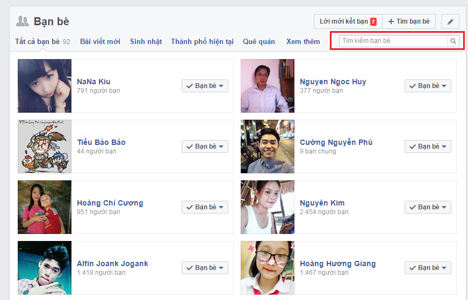Open Hoàng Hương Giang's profile photo
Viewport: 468px width, 300px height.
pyautogui.click(x=268, y=268)
